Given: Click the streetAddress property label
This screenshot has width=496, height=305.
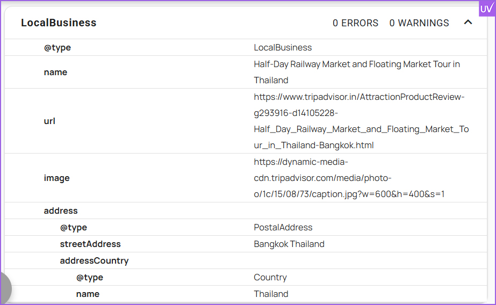Looking at the screenshot, I should [x=90, y=244].
